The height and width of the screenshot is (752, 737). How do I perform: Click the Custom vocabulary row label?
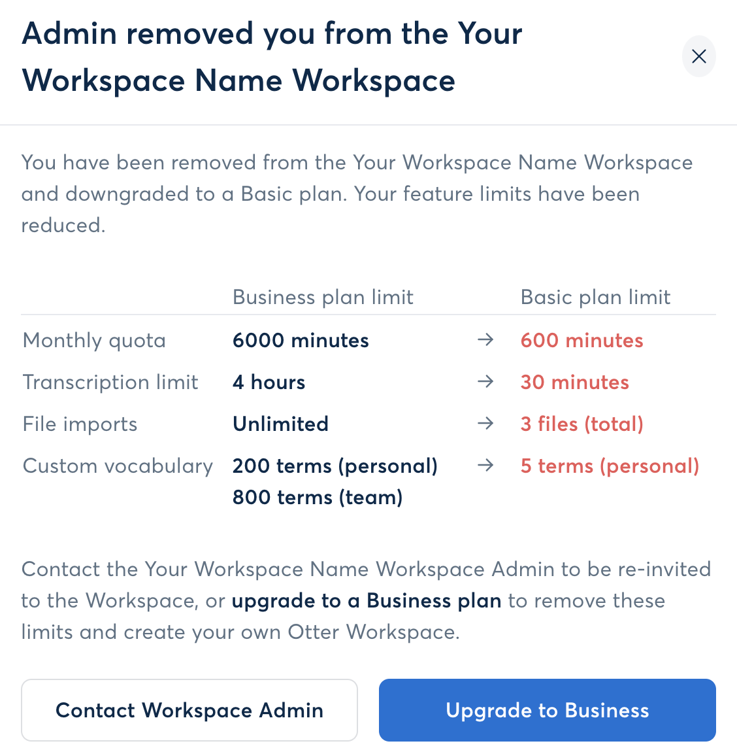118,465
